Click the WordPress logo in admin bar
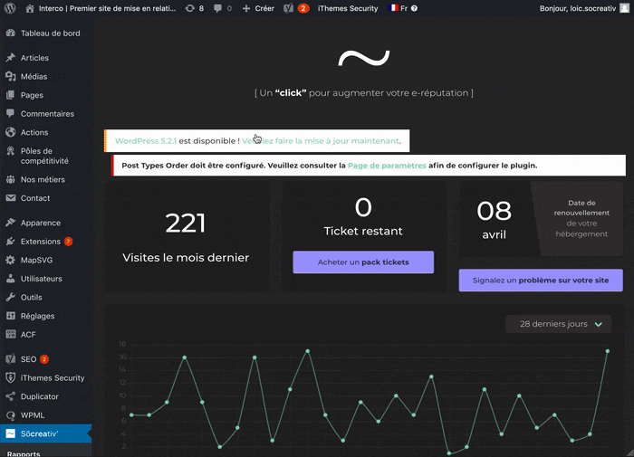This screenshot has height=457, width=634. pos(11,8)
